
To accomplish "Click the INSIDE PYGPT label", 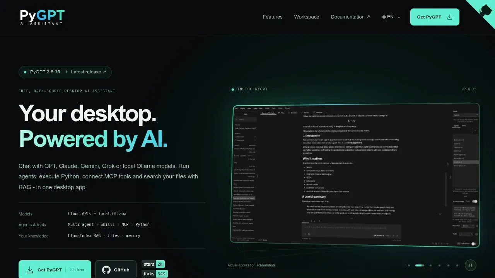I will (252, 89).
